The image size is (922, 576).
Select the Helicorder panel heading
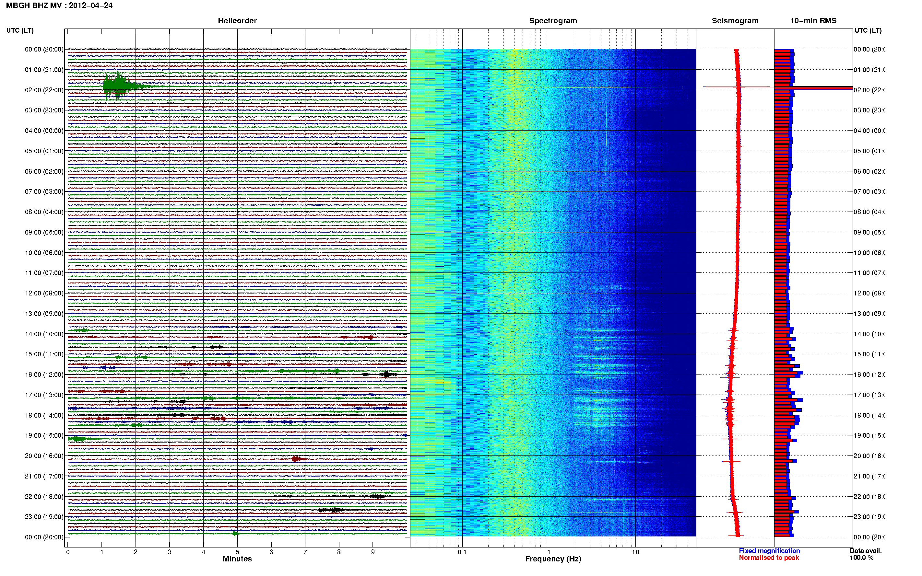point(237,21)
